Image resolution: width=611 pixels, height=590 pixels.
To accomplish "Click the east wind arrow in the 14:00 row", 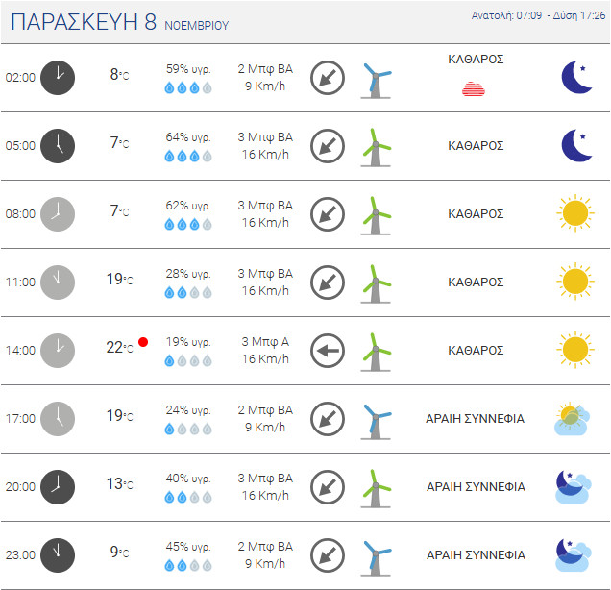I will (x=328, y=351).
